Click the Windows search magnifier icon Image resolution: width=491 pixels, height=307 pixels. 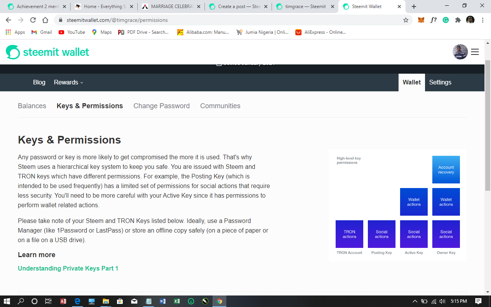[x=21, y=301]
